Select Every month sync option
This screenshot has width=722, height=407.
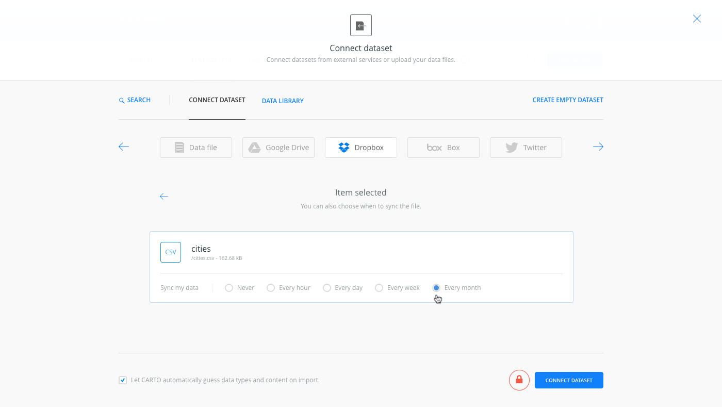point(436,288)
